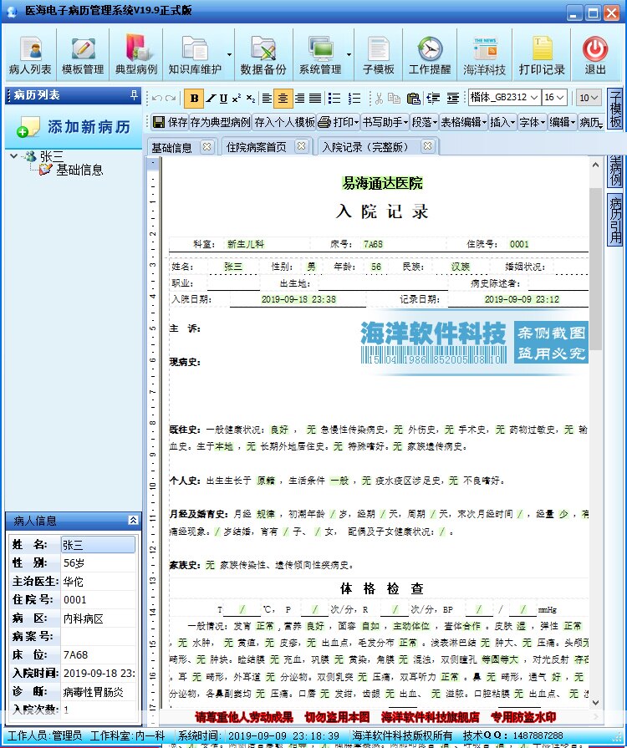
Task: Open 工作提醒 work reminder
Action: [x=430, y=55]
